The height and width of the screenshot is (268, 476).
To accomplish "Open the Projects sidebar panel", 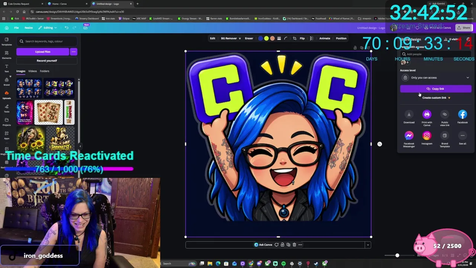I will pos(6,122).
